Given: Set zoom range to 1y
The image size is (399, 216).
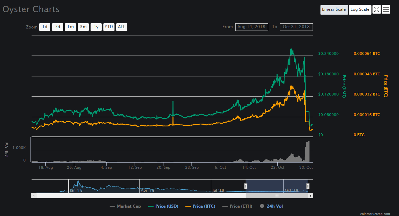Looking at the screenshot, I should tap(96, 27).
